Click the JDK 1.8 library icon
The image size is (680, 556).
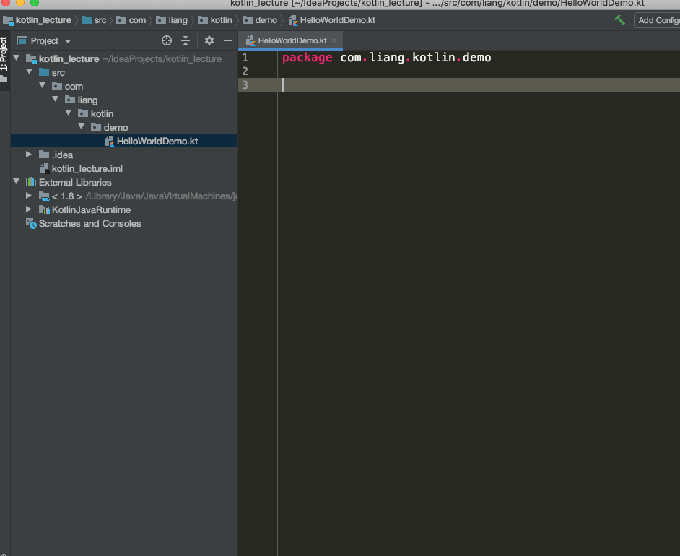pos(44,196)
